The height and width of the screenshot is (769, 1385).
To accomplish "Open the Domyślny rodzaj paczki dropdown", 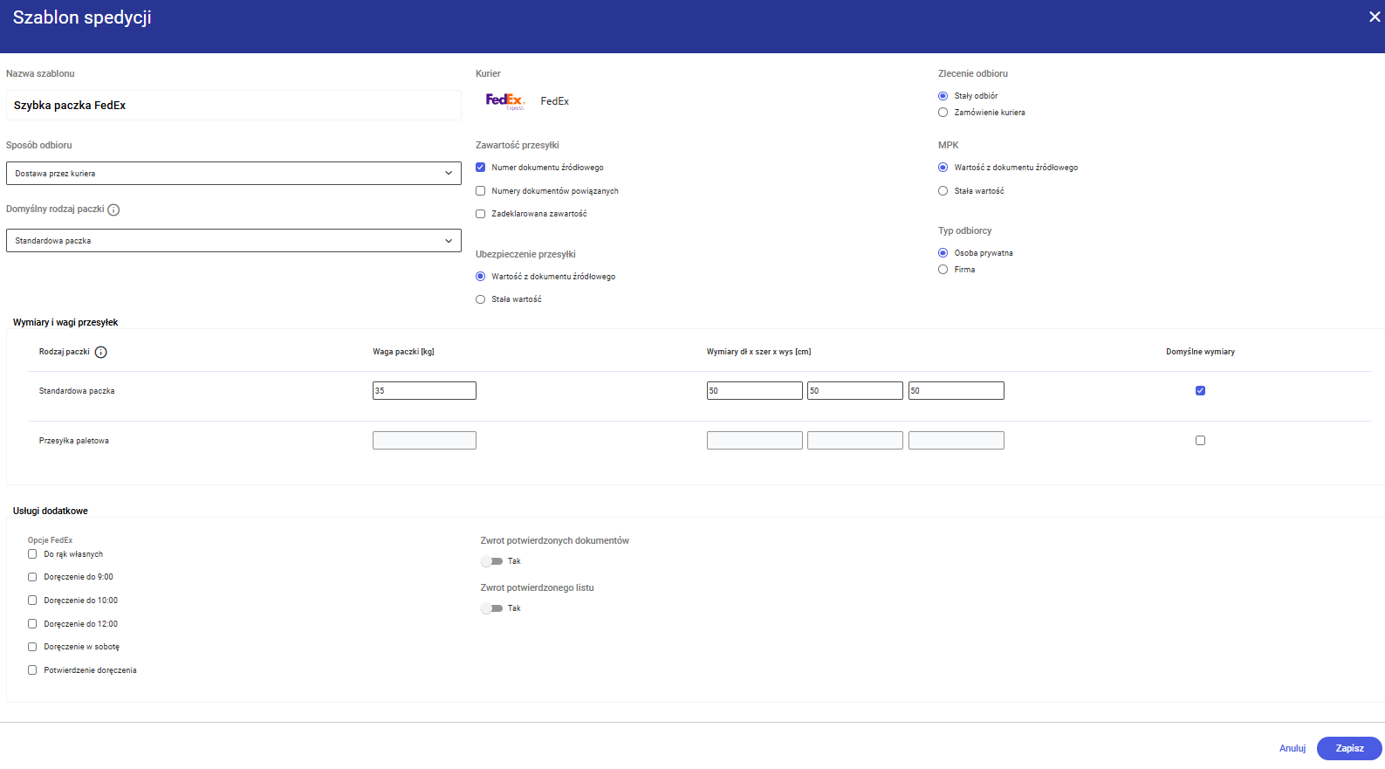I will [x=234, y=241].
